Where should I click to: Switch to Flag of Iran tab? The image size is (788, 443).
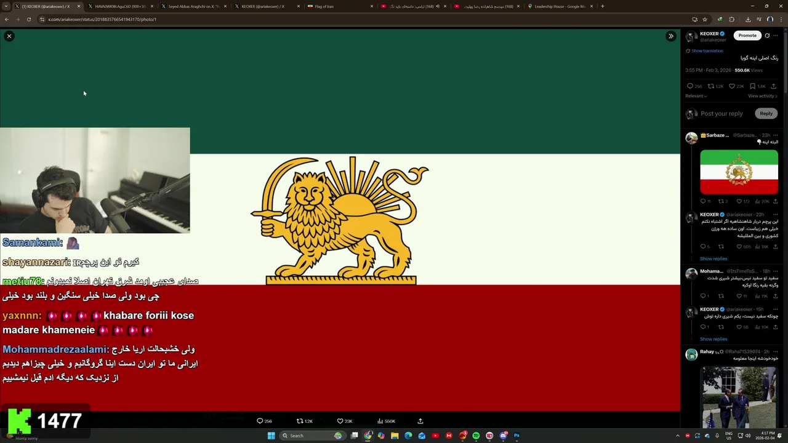(339, 6)
